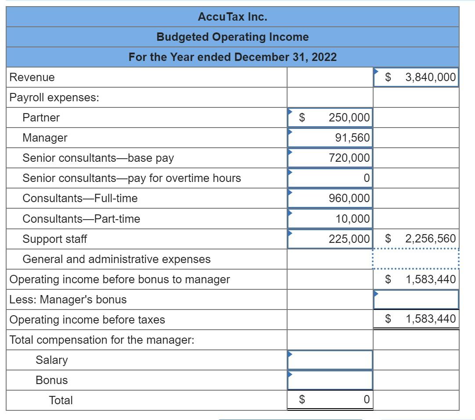This screenshot has height=420, width=475.
Task: Edit Consultants Full-time field 960,000
Action: coord(330,198)
